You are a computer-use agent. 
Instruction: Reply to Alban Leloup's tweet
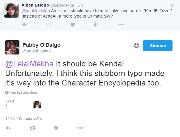(x=25, y=25)
